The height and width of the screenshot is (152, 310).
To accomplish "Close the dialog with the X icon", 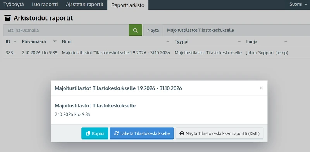I will 261,88.
